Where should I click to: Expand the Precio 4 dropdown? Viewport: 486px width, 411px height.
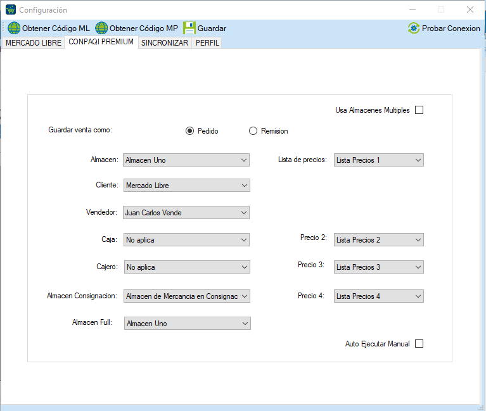(x=379, y=296)
